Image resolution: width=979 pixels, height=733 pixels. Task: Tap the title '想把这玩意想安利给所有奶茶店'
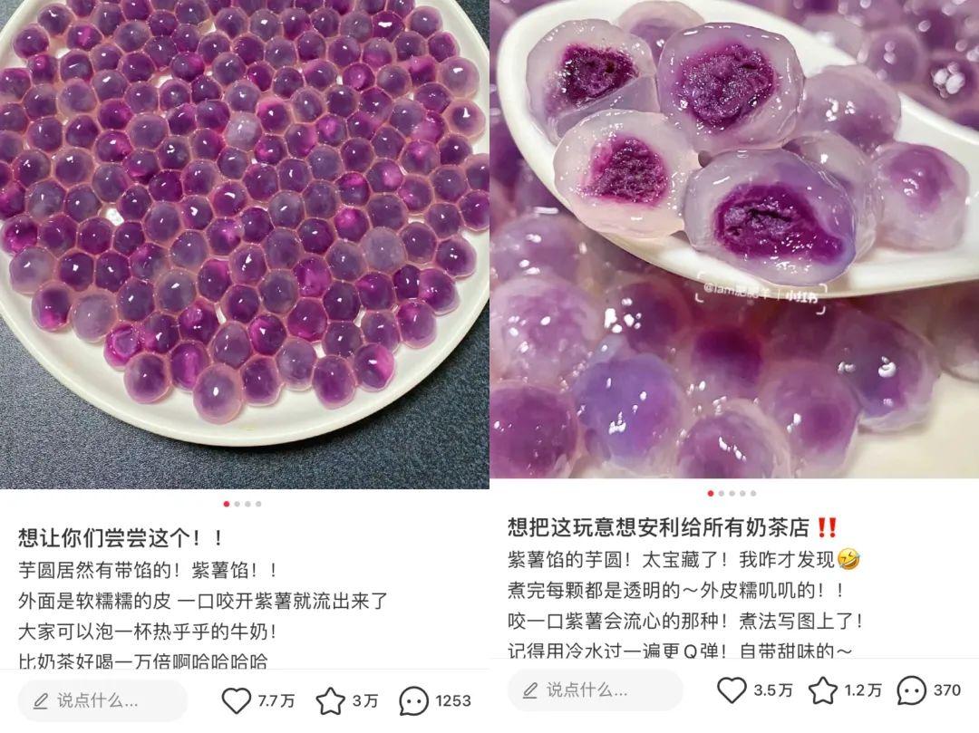point(659,527)
